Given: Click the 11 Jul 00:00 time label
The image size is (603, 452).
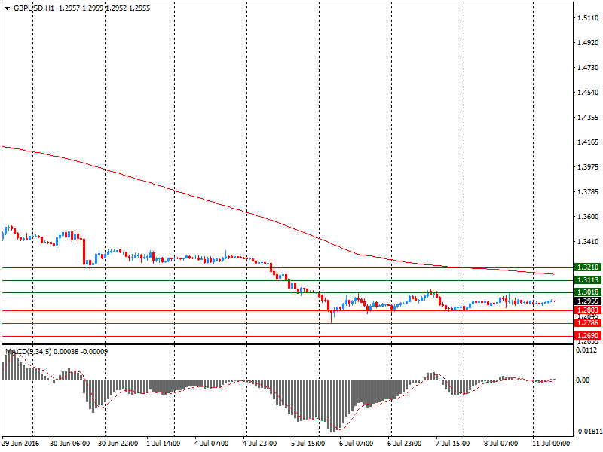Looking at the screenshot, I should [551, 444].
